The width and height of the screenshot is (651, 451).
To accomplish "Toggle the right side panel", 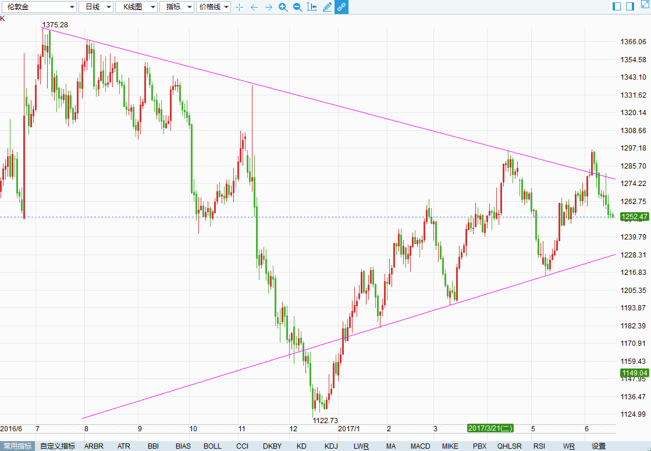I will pos(629,6).
